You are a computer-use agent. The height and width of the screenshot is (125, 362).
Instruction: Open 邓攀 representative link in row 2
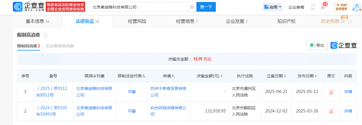point(132,111)
